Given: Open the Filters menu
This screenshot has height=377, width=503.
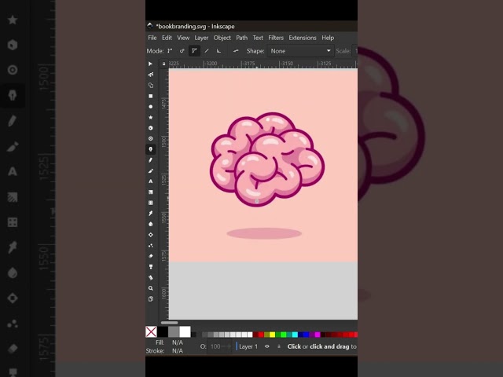Looking at the screenshot, I should 276,38.
